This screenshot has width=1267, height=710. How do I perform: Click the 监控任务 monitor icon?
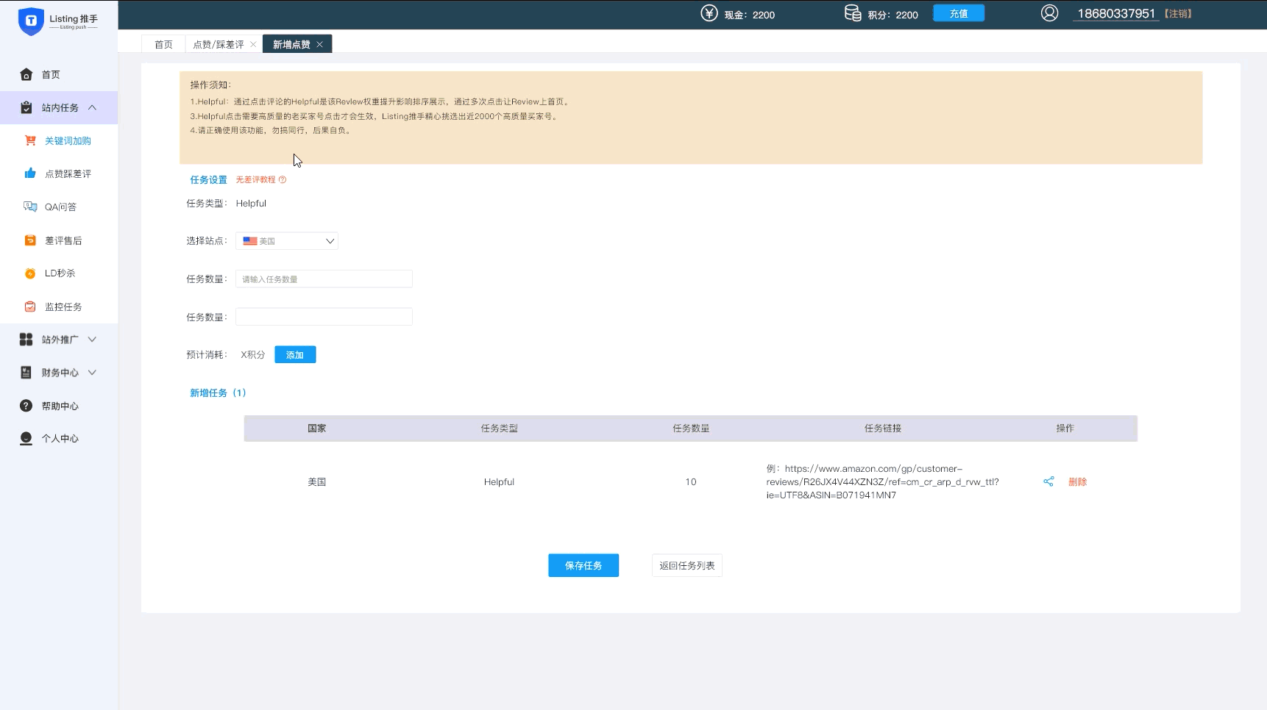tap(30, 306)
